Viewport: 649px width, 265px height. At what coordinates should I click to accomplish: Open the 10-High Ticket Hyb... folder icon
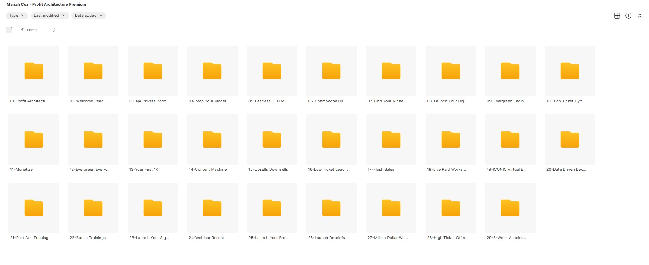tap(570, 71)
